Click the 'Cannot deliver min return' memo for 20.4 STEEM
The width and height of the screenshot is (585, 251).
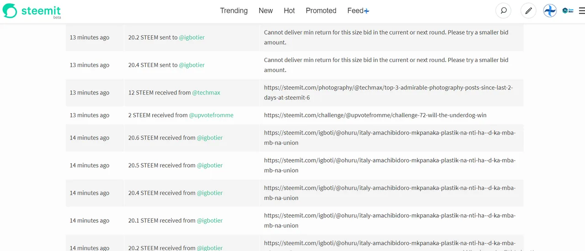(386, 65)
